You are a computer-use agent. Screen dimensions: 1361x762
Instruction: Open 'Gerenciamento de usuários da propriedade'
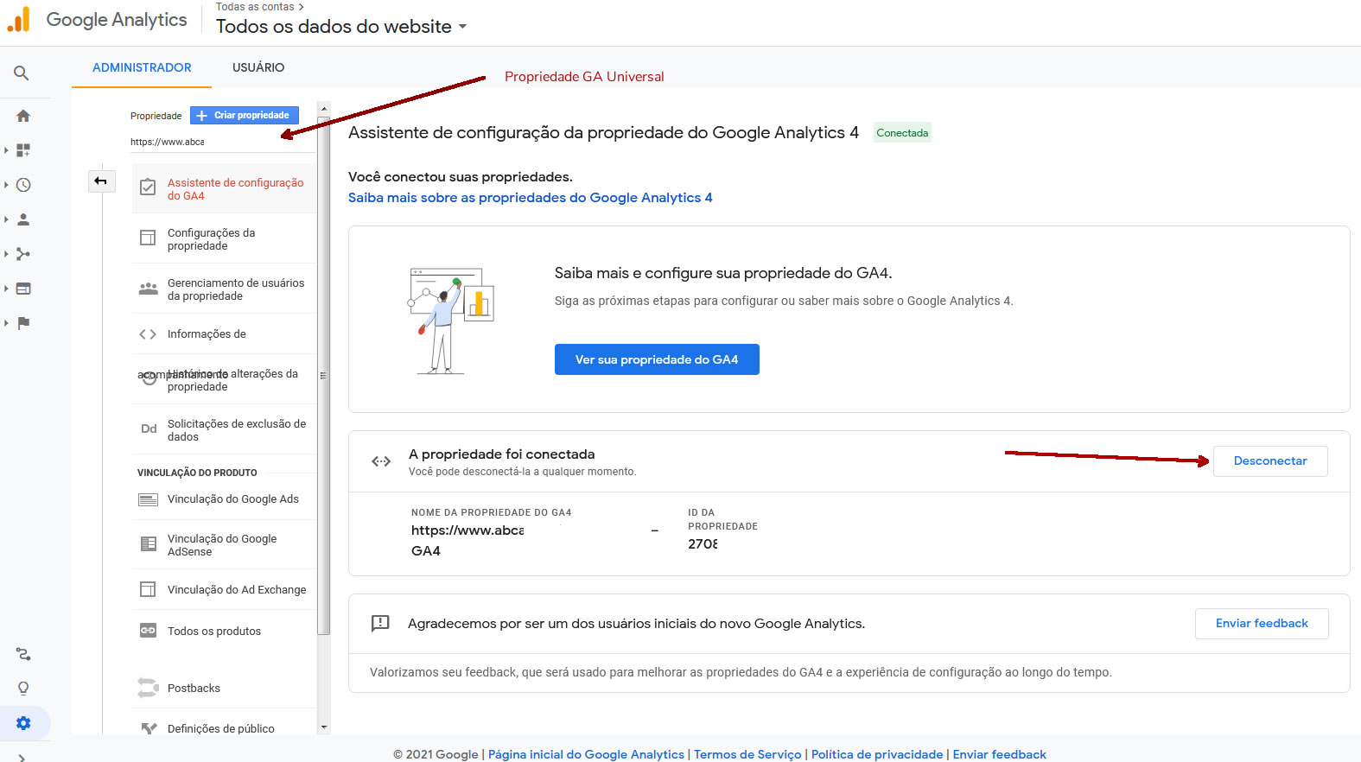click(225, 289)
